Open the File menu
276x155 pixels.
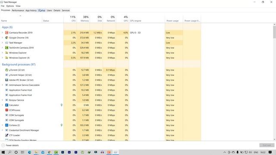pos(3,6)
